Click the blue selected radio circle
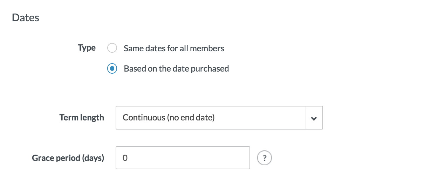438x192 pixels. tap(112, 69)
